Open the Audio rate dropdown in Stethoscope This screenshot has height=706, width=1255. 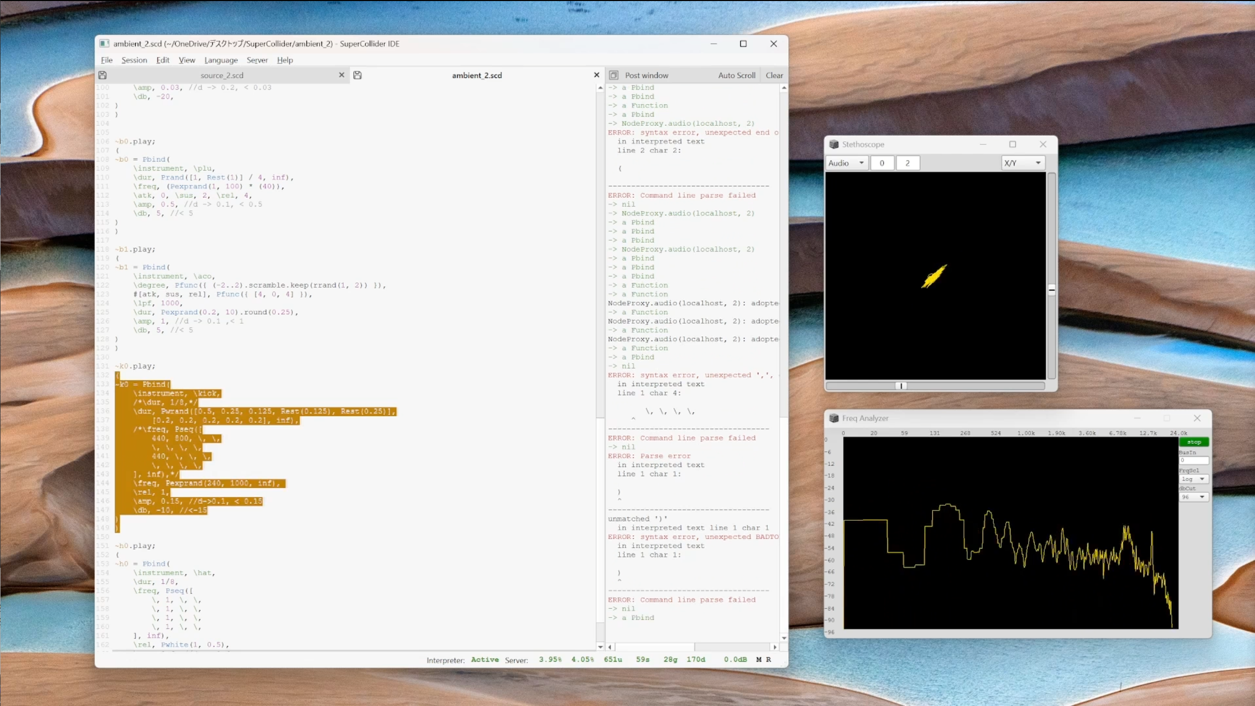coord(846,163)
